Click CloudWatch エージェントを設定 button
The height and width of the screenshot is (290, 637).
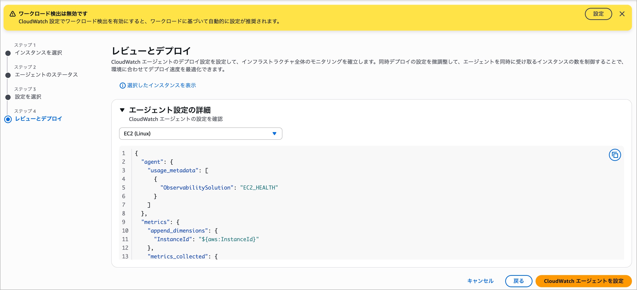[583, 281]
